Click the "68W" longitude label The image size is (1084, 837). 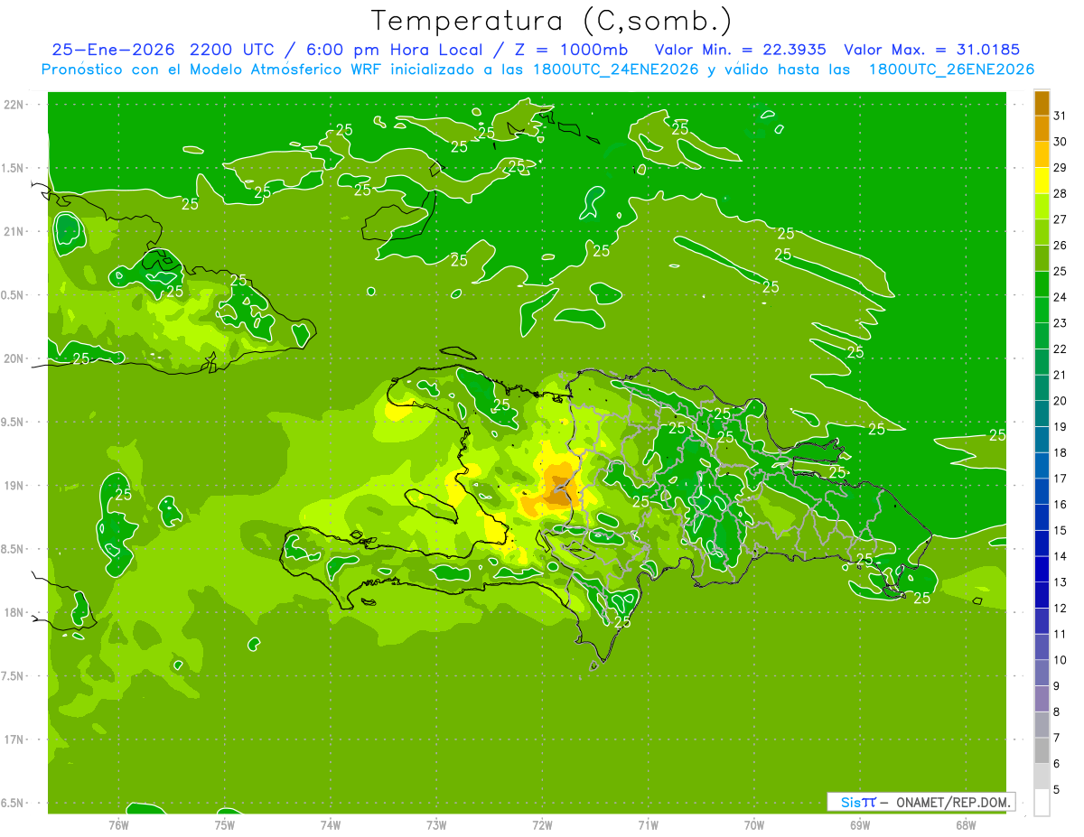[966, 824]
